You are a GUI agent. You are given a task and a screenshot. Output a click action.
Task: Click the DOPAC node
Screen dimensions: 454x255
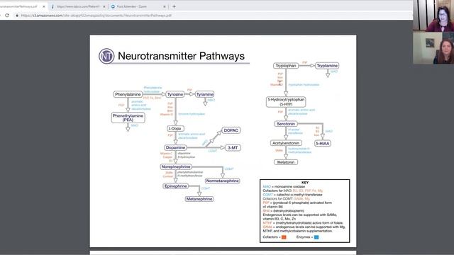[x=231, y=130]
